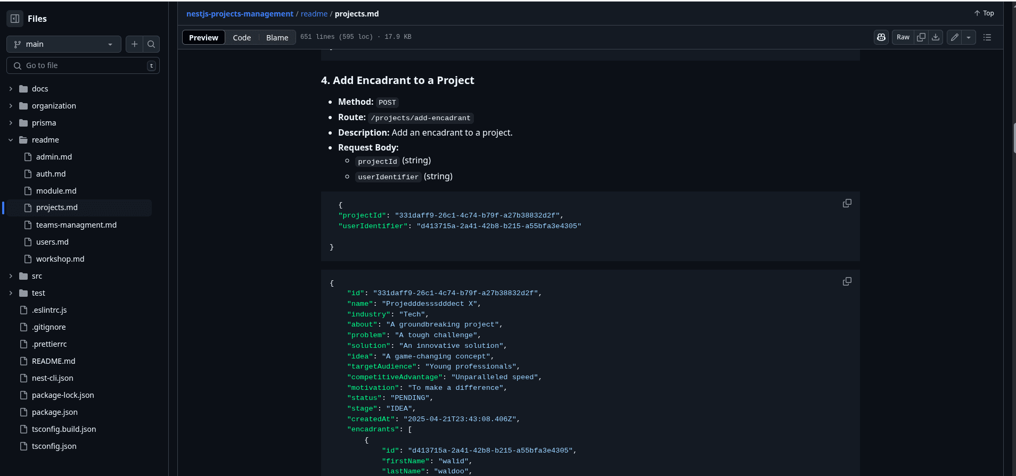Copy the response JSON code block
The width and height of the screenshot is (1016, 476).
(x=847, y=281)
